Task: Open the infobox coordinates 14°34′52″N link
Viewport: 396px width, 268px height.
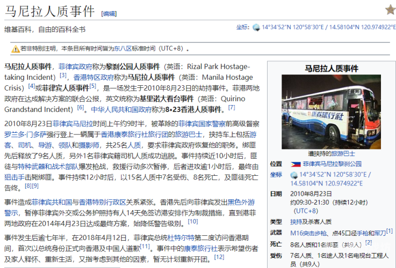Action: [x=331, y=179]
